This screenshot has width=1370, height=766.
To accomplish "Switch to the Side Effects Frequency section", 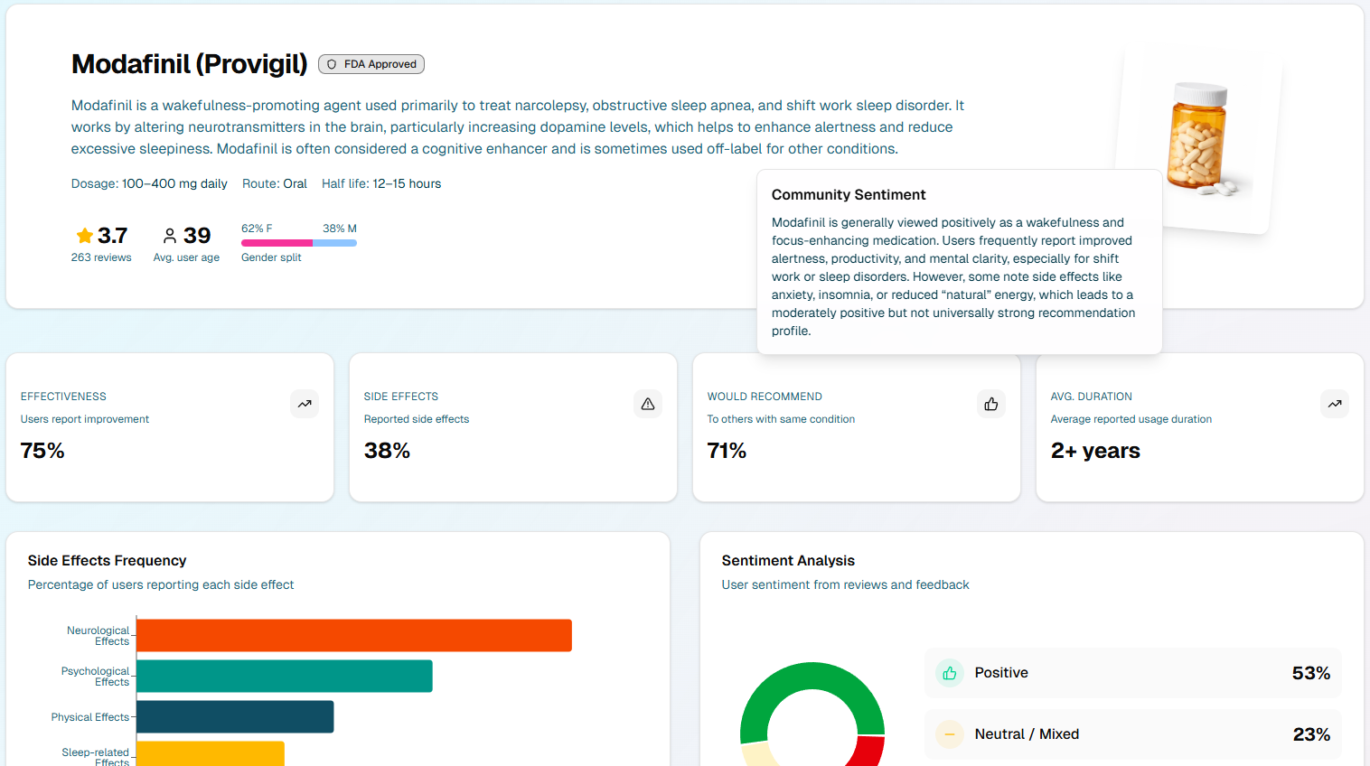I will pos(107,560).
